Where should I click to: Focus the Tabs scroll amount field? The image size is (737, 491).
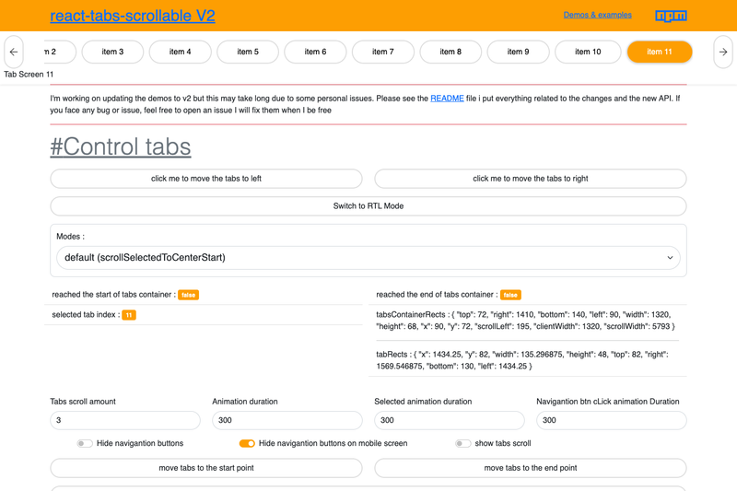coord(125,420)
